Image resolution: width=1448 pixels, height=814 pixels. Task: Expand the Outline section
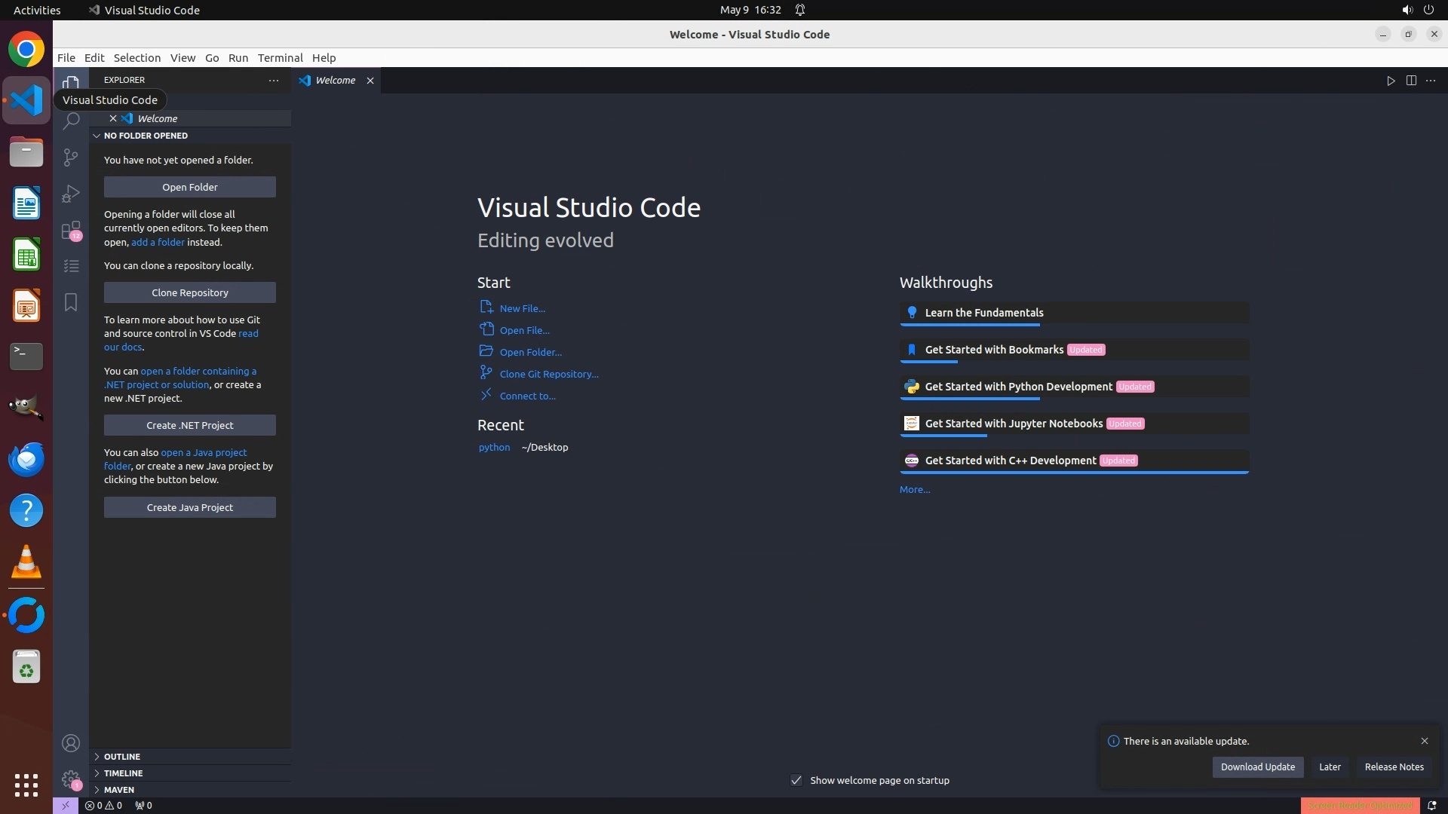click(x=122, y=757)
